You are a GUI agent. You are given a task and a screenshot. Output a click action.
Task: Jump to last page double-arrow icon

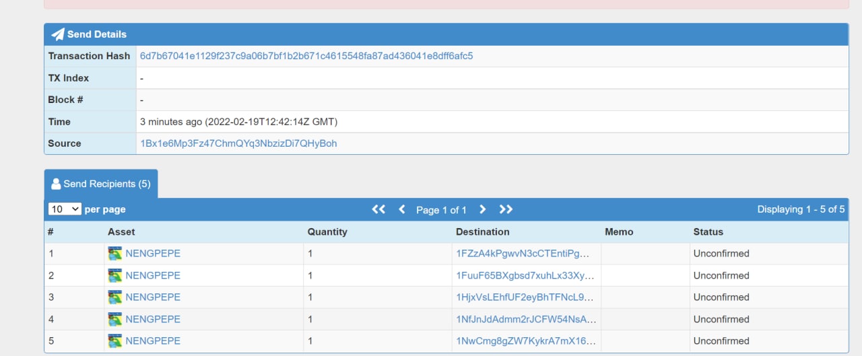click(x=506, y=209)
